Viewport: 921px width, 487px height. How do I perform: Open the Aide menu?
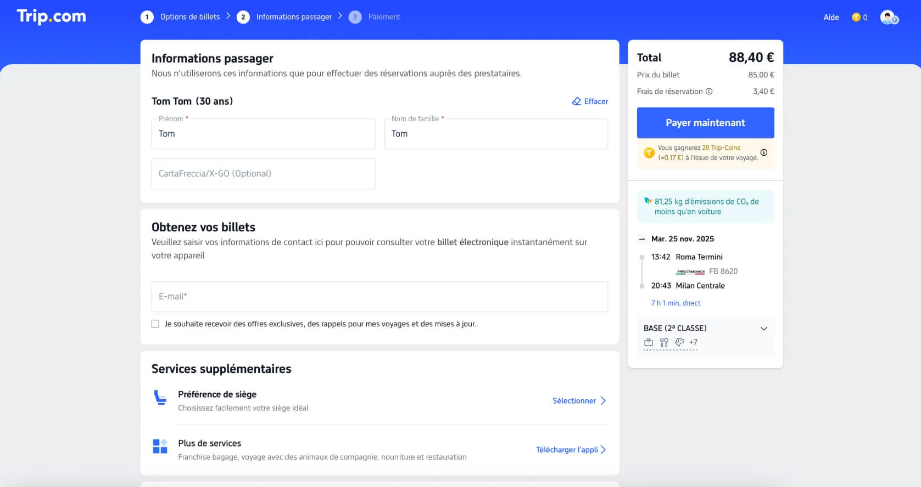831,18
